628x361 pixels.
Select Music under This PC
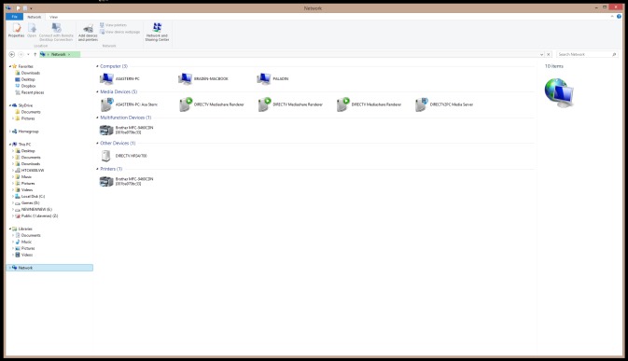click(23, 176)
